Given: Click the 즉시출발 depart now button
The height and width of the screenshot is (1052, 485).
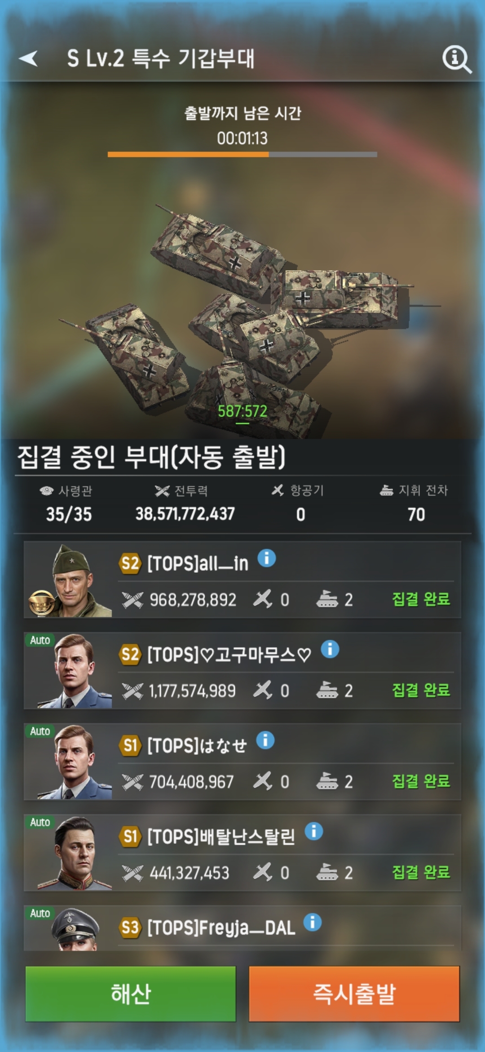Looking at the screenshot, I should tap(354, 994).
